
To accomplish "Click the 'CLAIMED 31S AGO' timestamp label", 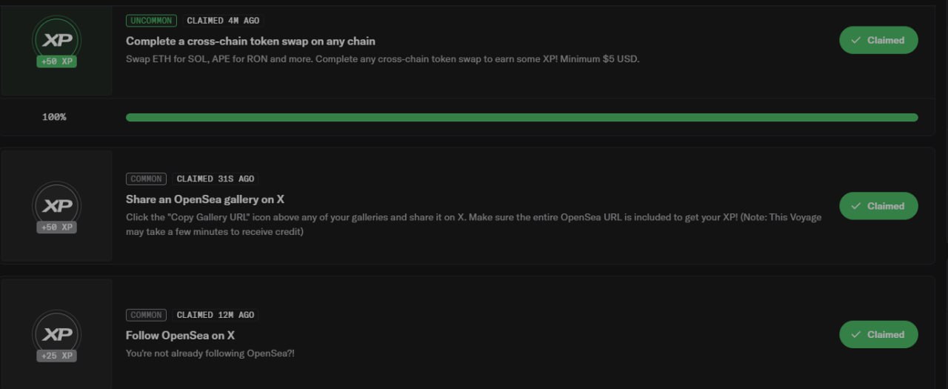I will pos(216,179).
